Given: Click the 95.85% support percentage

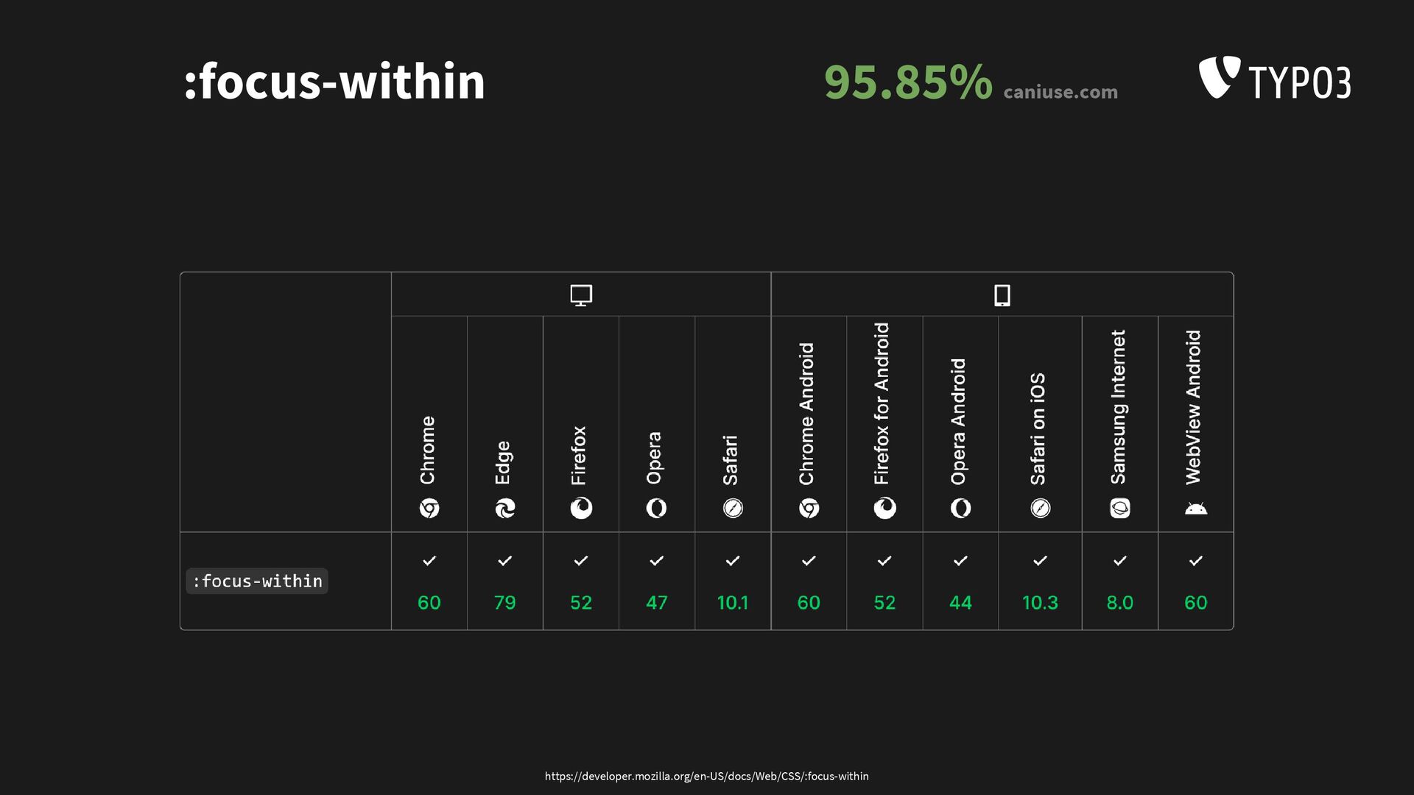Looking at the screenshot, I should [x=908, y=82].
